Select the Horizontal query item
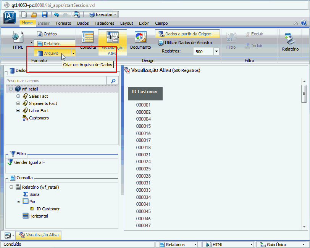 [x=39, y=216]
